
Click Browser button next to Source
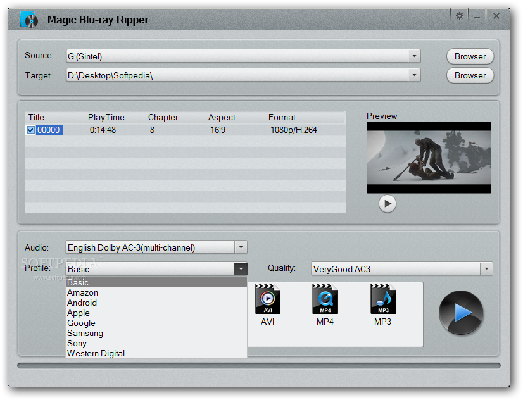coord(470,56)
